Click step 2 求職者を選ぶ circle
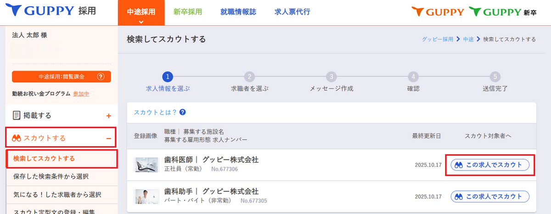The height and width of the screenshot is (214, 551). point(249,77)
